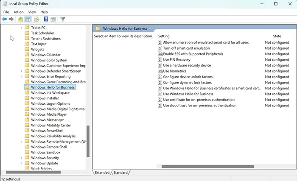Open the Action menu
The width and height of the screenshot is (297, 181).
click(x=18, y=12)
